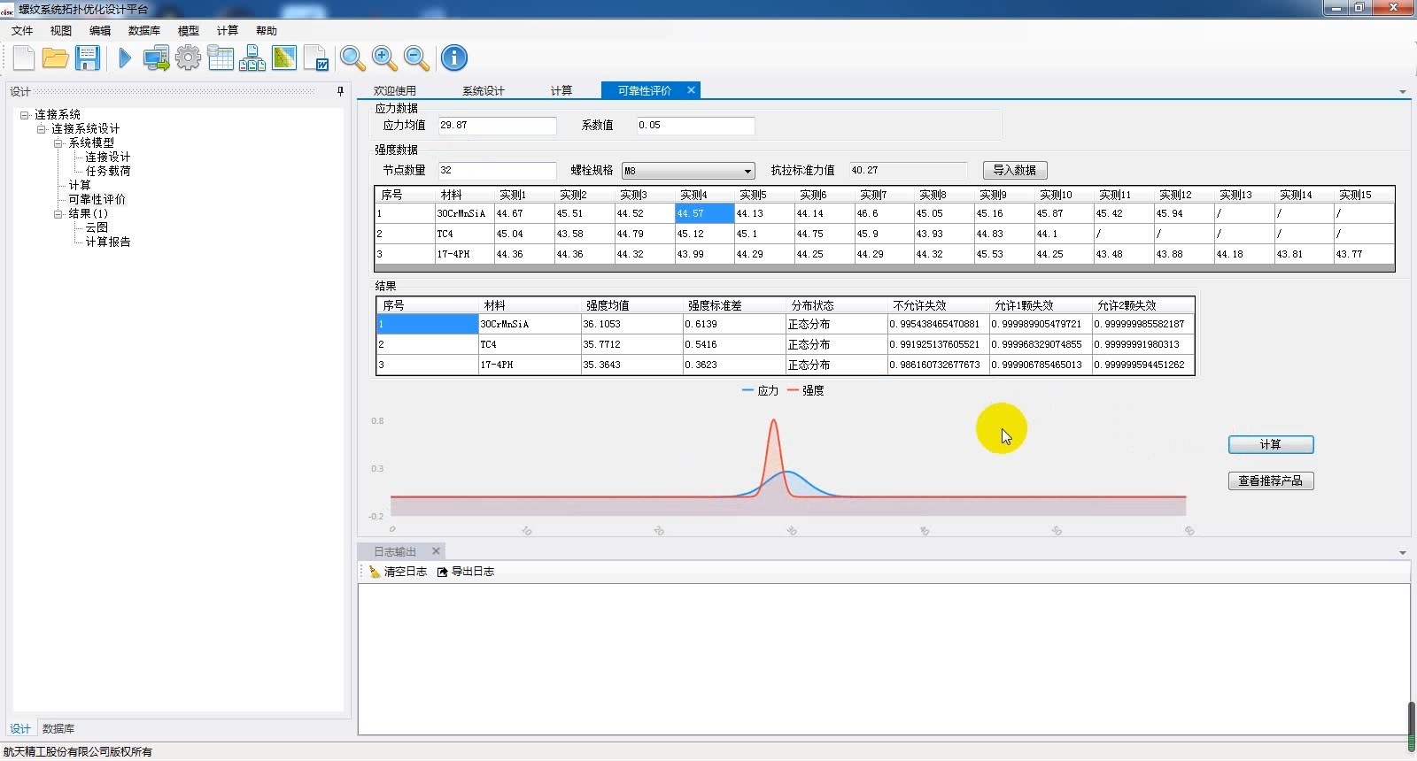Close the 日志输出 panel tab

[436, 551]
